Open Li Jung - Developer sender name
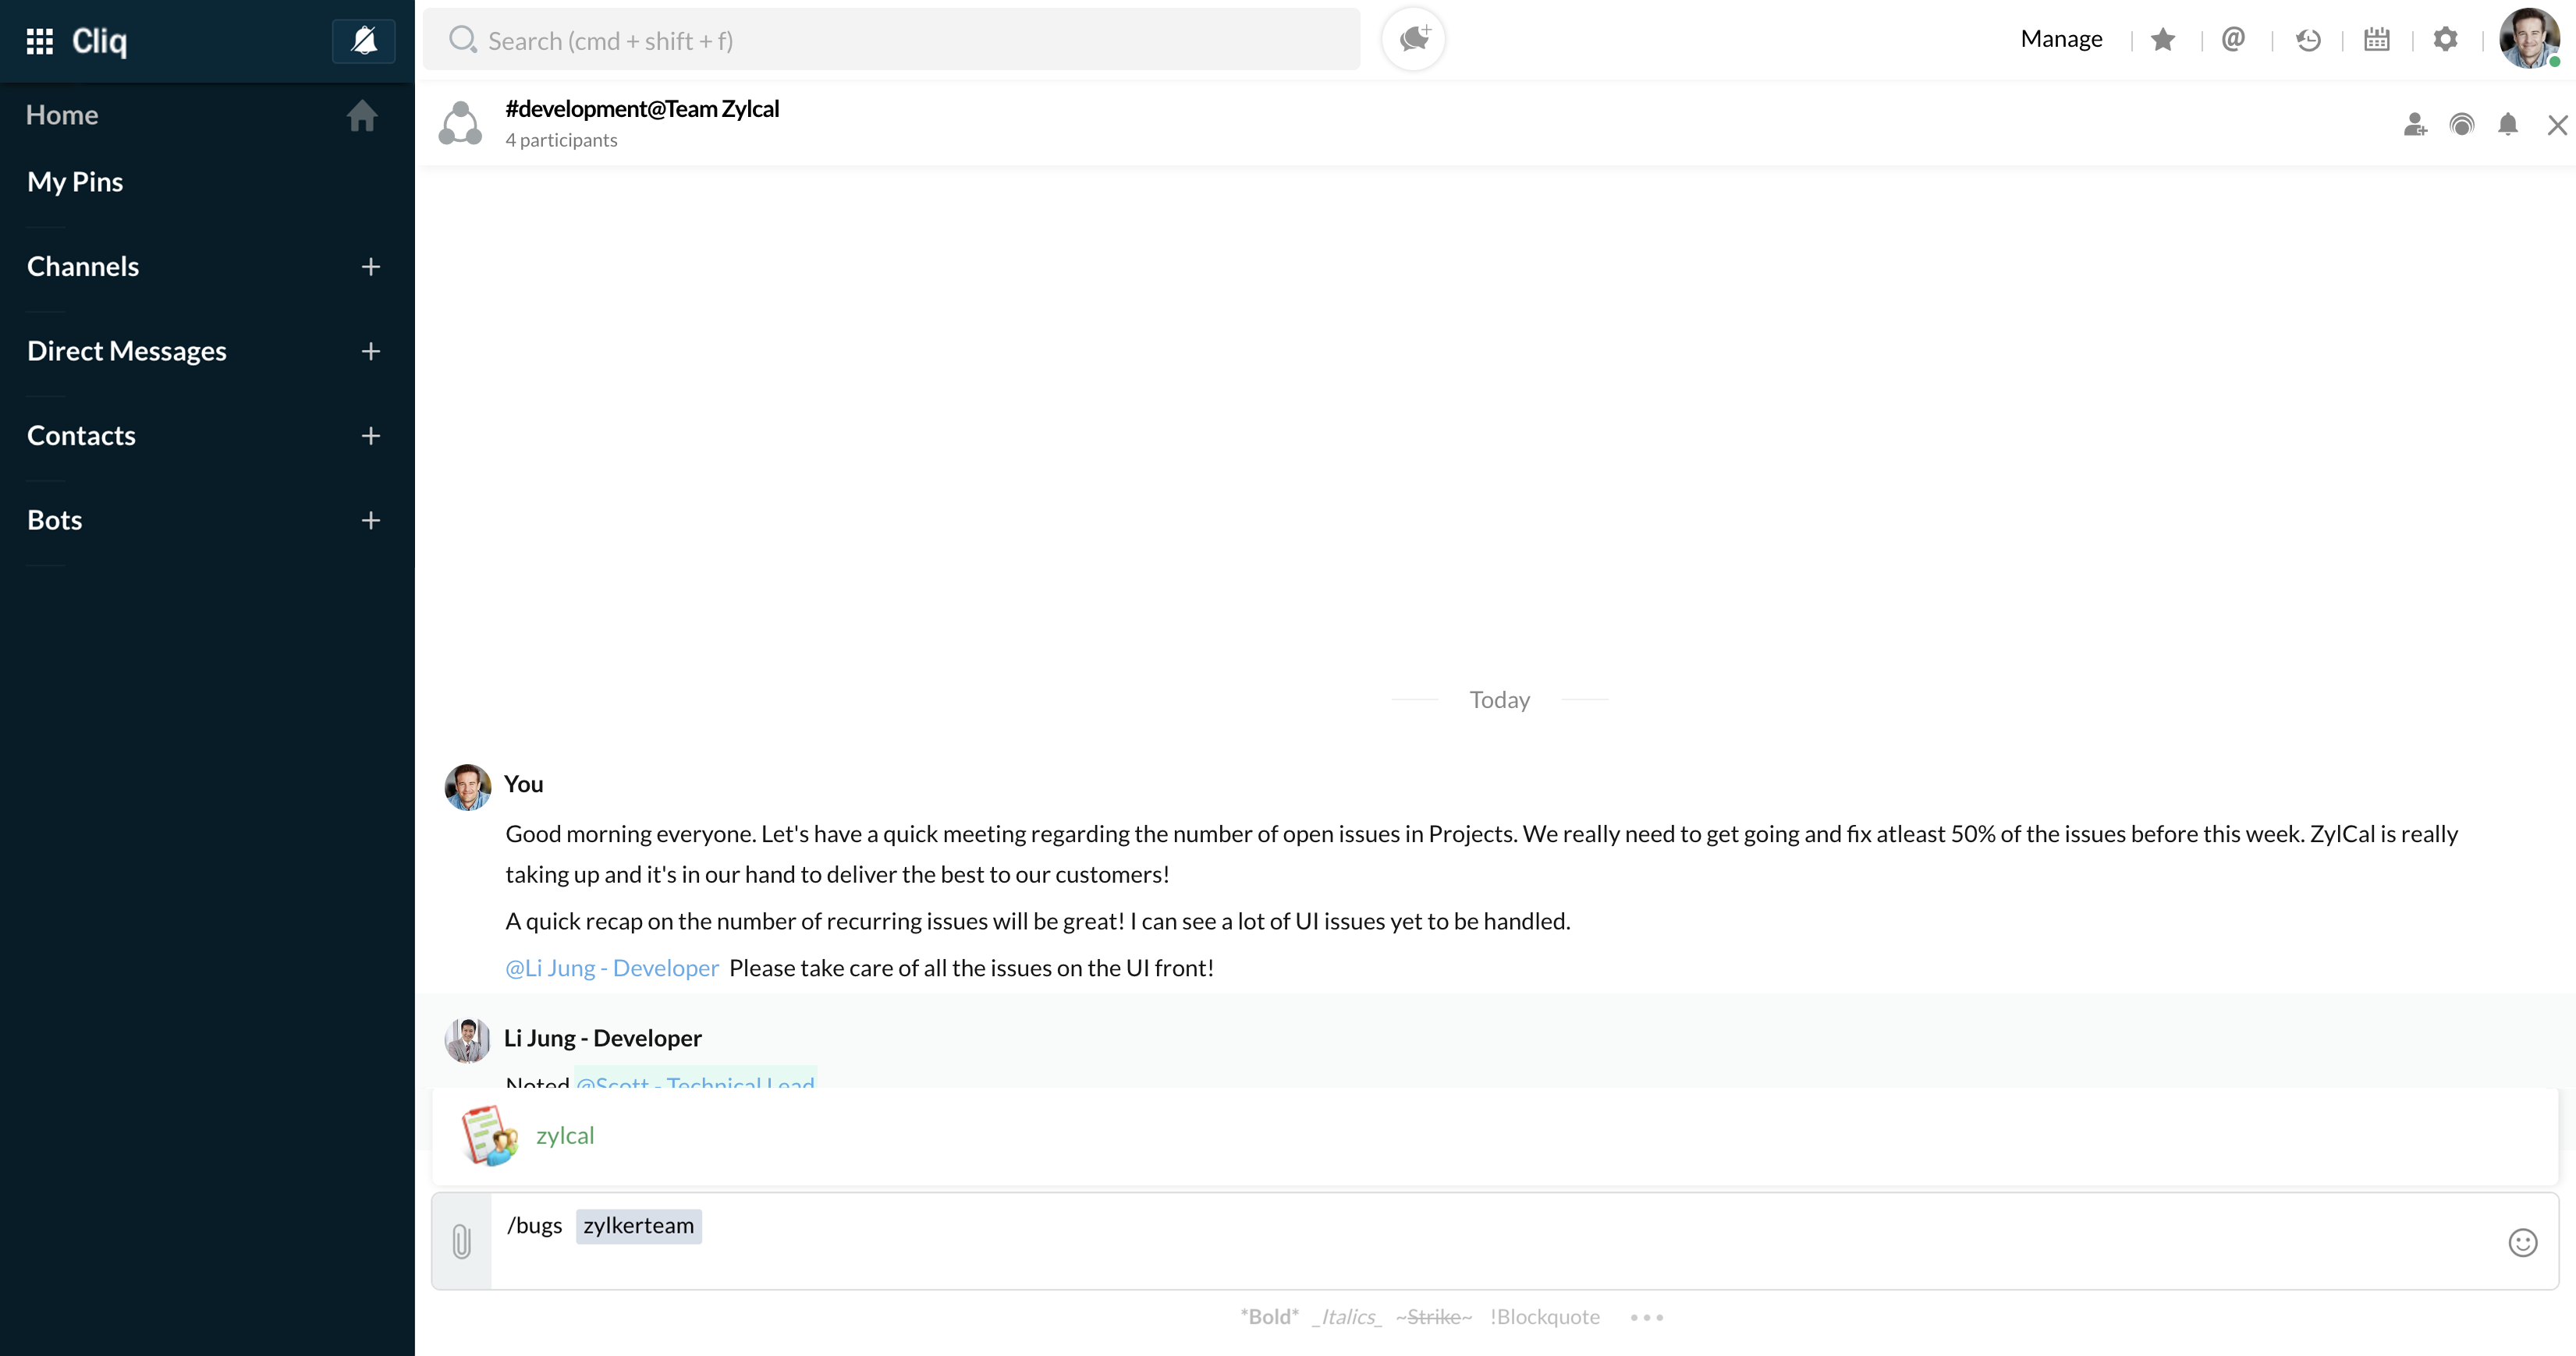The image size is (2576, 1356). point(603,1038)
